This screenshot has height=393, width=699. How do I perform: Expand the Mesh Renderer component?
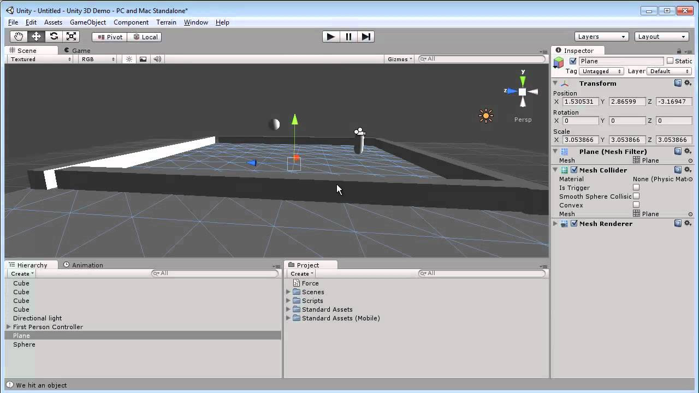click(555, 223)
